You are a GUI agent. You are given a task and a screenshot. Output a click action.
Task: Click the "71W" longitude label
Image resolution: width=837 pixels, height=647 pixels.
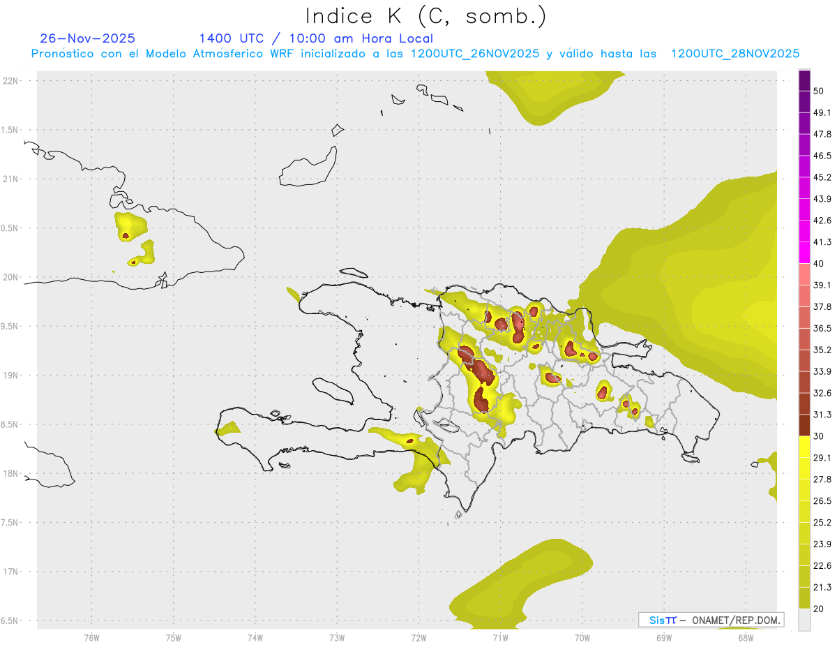(500, 637)
